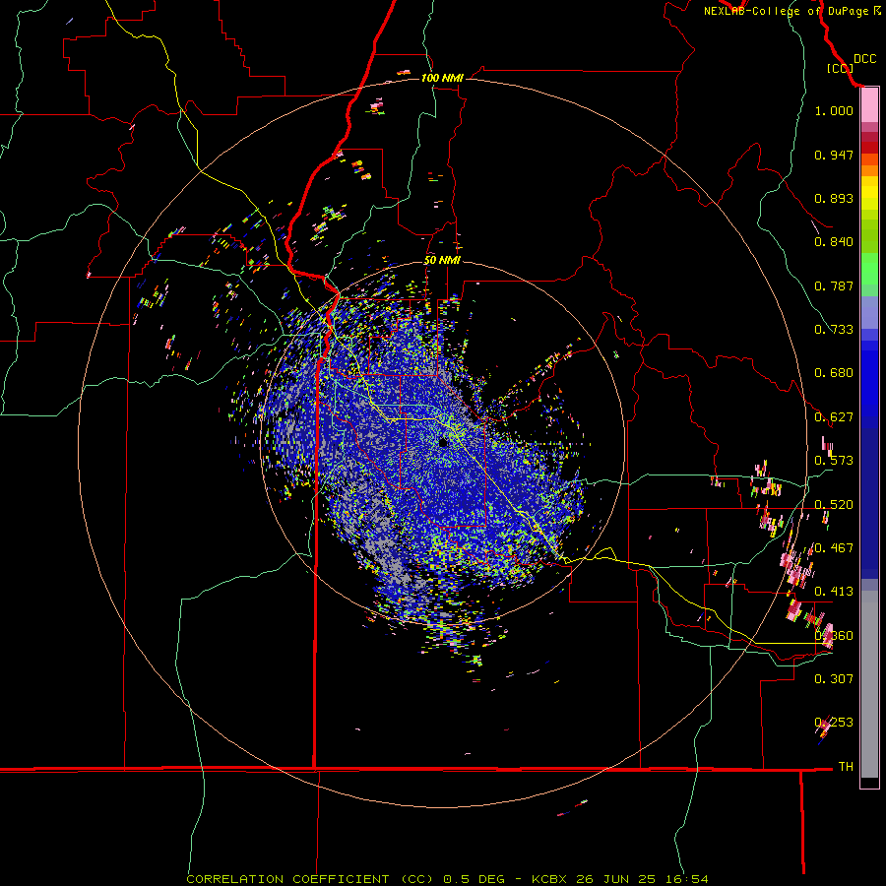Select the 0.680 scale value
This screenshot has width=886, height=886.
834,373
